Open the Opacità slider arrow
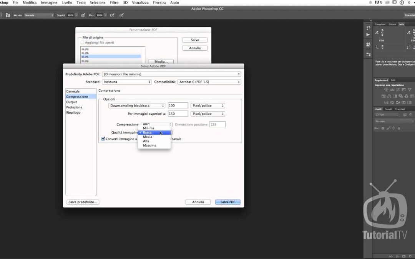The image size is (415, 259). pos(76,15)
